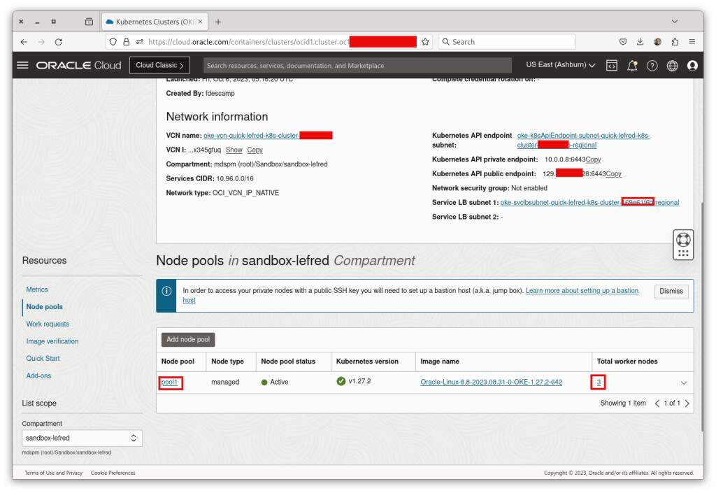Click the Oracle Cloud resources search field

coord(357,66)
